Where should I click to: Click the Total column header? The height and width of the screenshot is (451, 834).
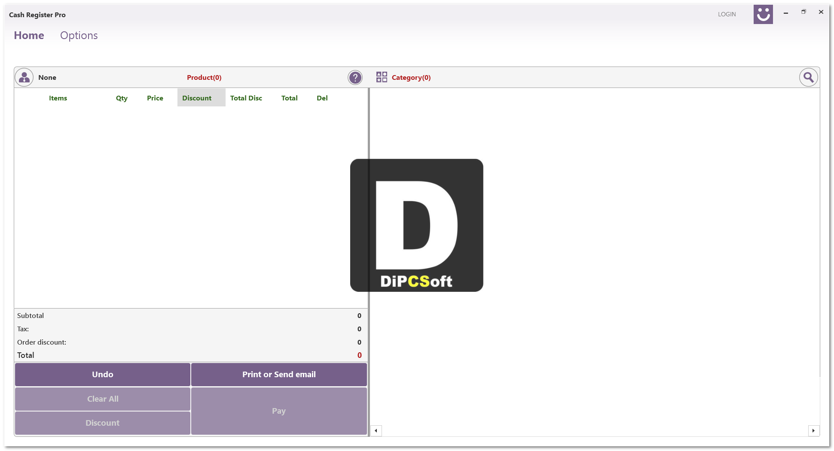point(290,98)
